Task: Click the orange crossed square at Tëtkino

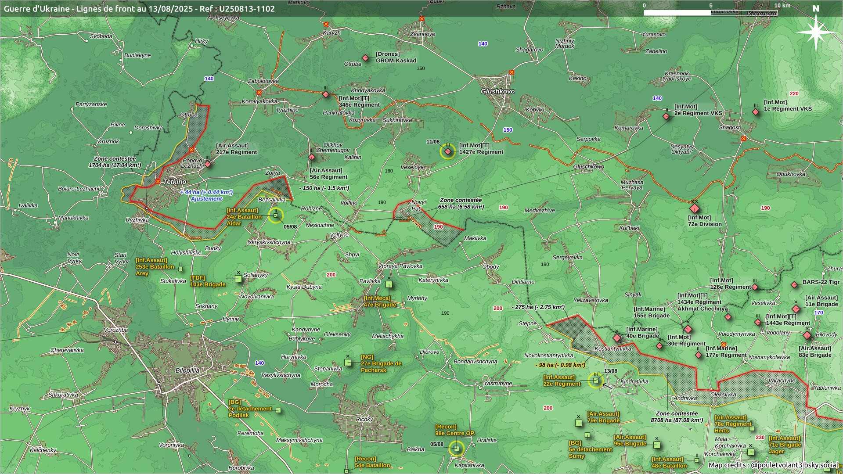Action: pyautogui.click(x=158, y=181)
